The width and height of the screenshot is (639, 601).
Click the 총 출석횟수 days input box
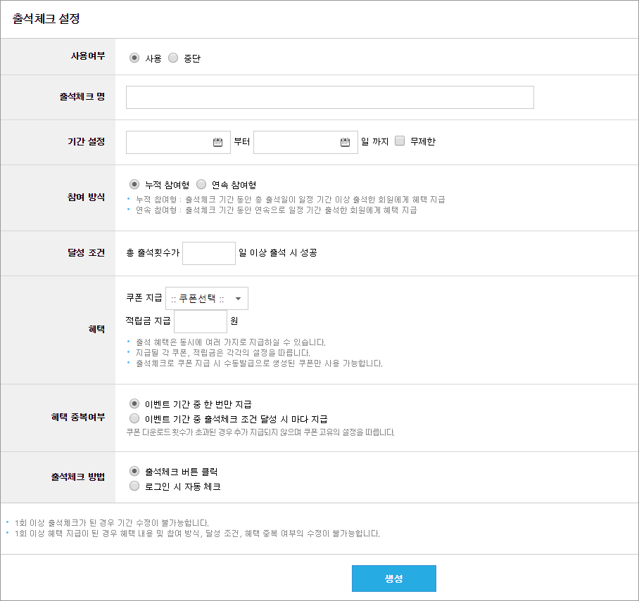(x=208, y=253)
